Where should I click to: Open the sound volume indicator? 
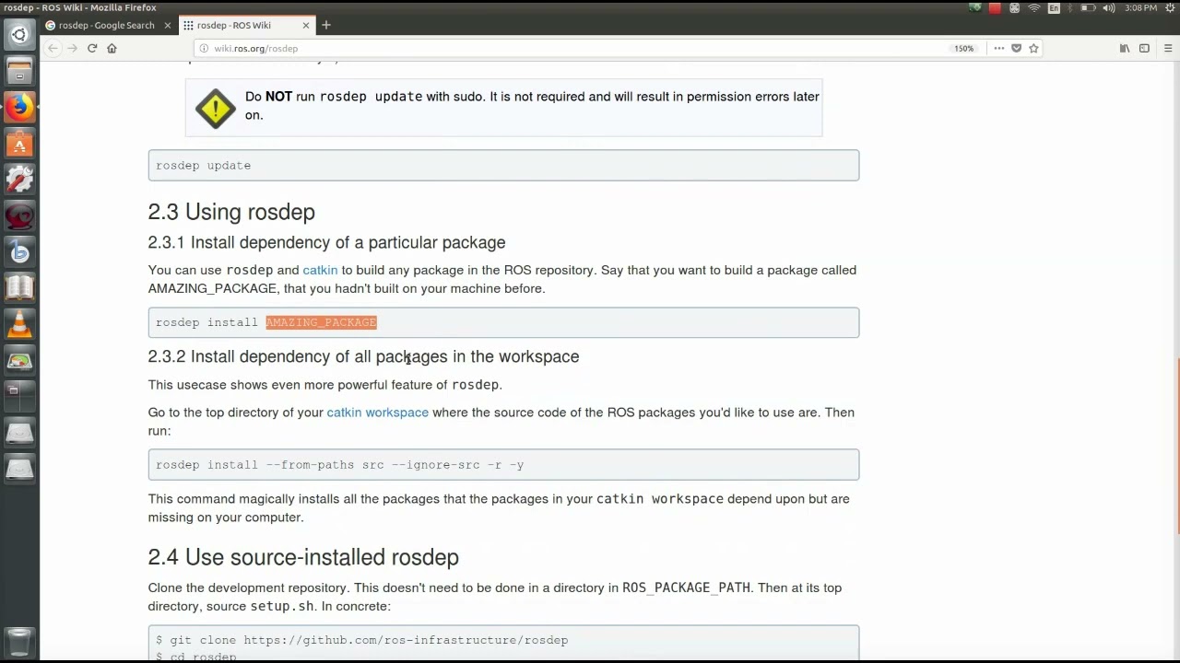point(1108,8)
